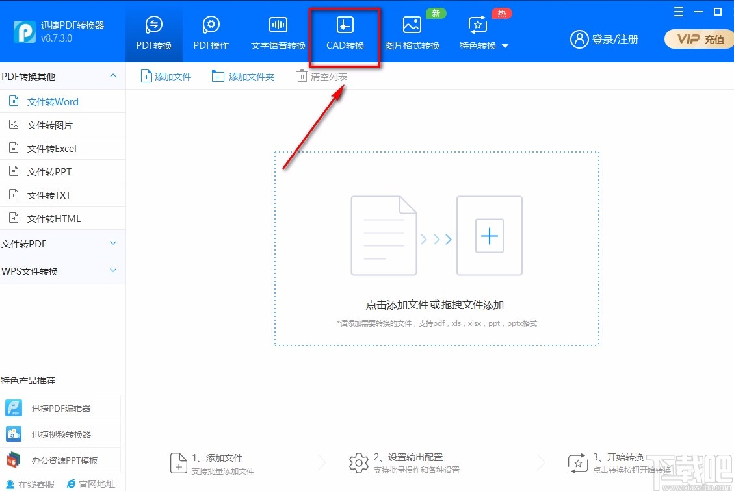This screenshot has width=734, height=491.
Task: Open the 文件转图片 conversion option
Action: pos(53,125)
